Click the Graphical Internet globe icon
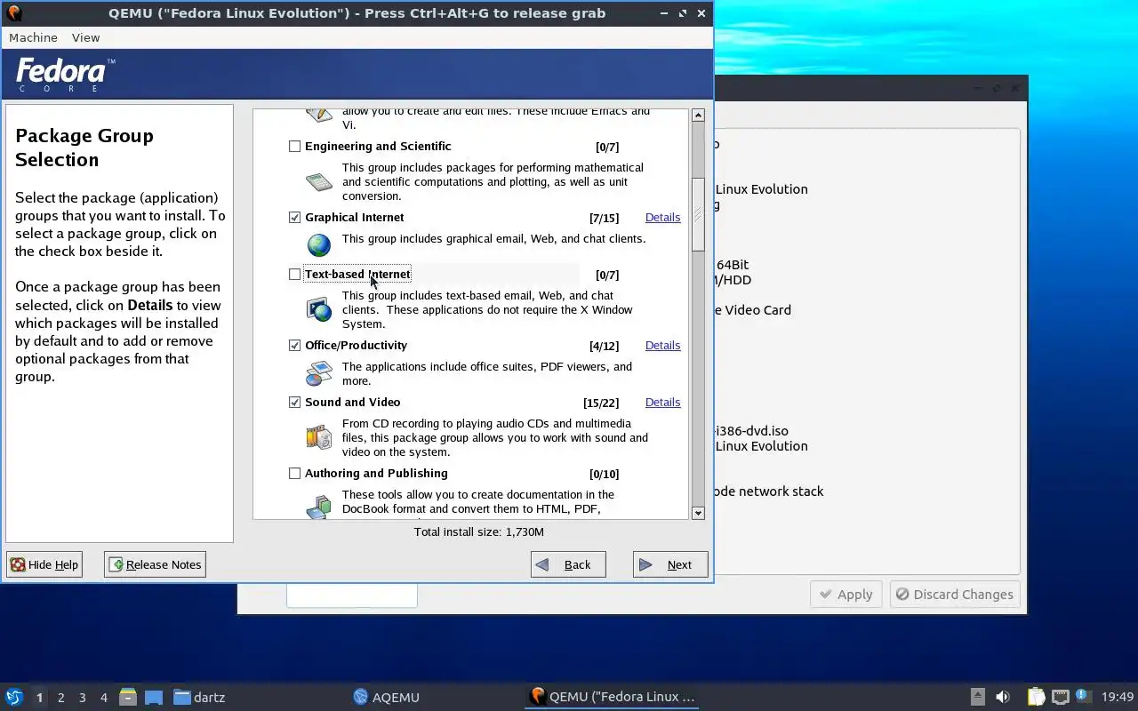1138x711 pixels. click(318, 244)
